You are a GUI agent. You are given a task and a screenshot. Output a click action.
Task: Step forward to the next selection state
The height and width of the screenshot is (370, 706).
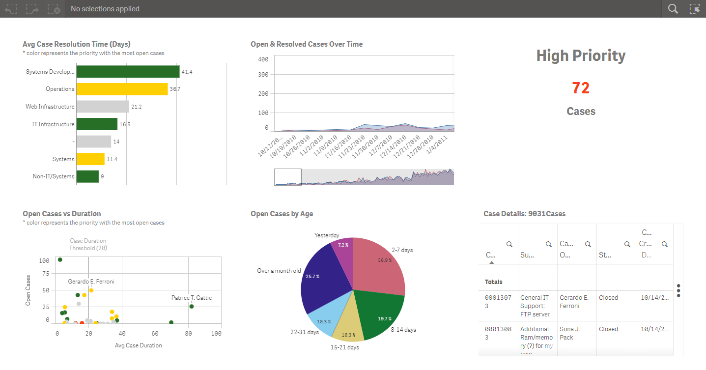(x=32, y=8)
